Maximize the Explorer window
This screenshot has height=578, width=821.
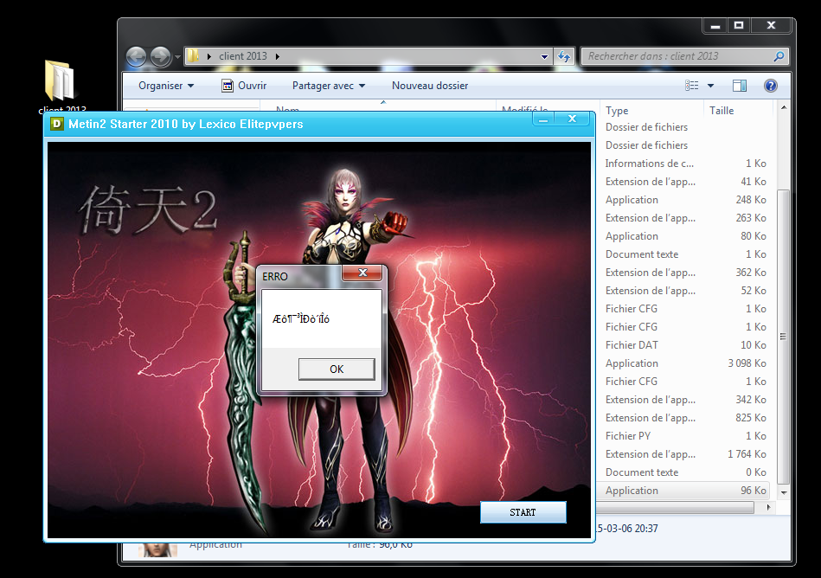(x=739, y=25)
